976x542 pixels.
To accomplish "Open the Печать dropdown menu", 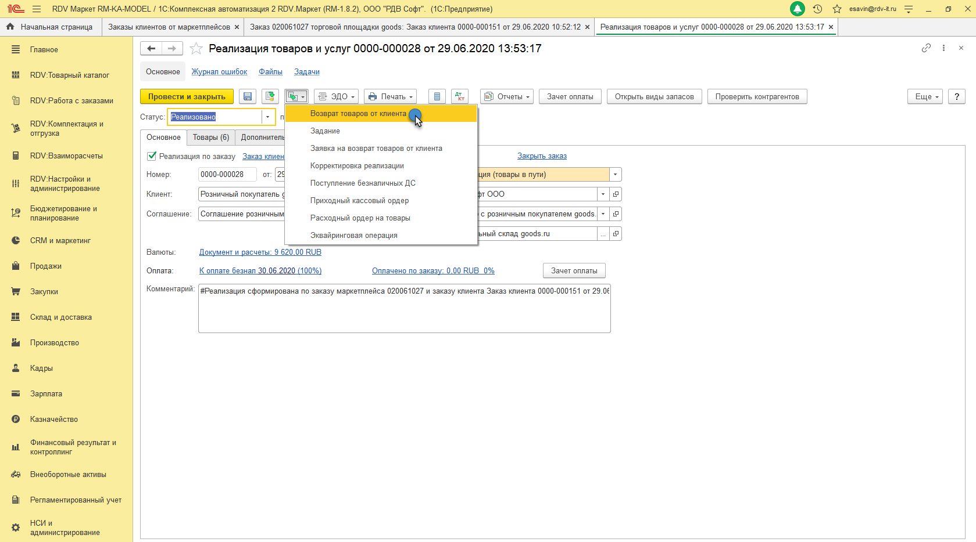I will tap(390, 97).
